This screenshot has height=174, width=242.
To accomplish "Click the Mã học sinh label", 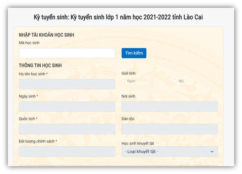I will pyautogui.click(x=29, y=43).
